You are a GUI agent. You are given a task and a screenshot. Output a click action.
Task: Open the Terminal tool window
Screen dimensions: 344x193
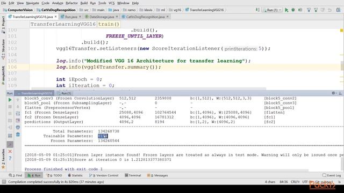(133, 175)
